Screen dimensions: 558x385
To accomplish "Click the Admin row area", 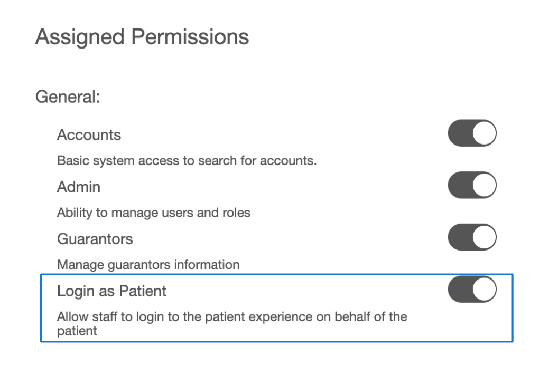I will point(264,187).
